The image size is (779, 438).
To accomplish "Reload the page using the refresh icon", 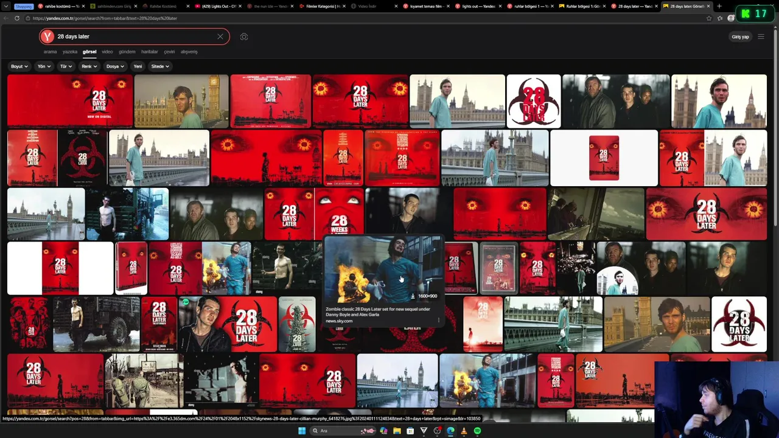I will 18,18.
